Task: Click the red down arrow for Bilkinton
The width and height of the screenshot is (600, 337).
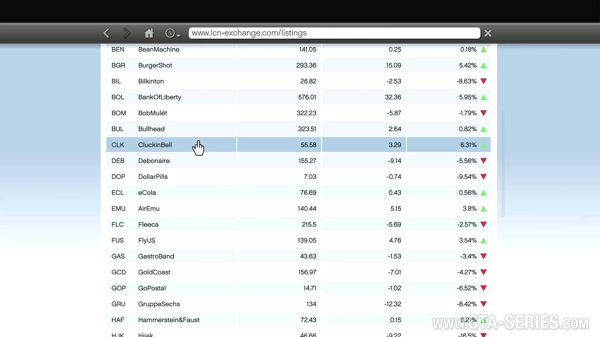Action: click(x=483, y=81)
